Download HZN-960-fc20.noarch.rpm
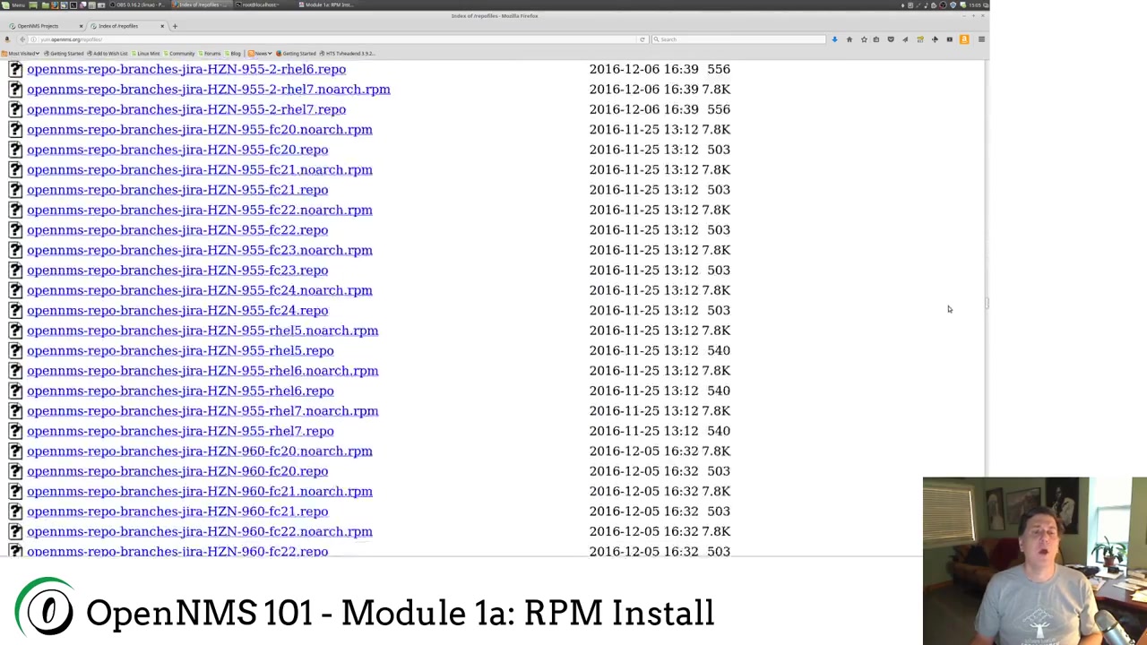Viewport: 1147px width, 645px height. [199, 451]
